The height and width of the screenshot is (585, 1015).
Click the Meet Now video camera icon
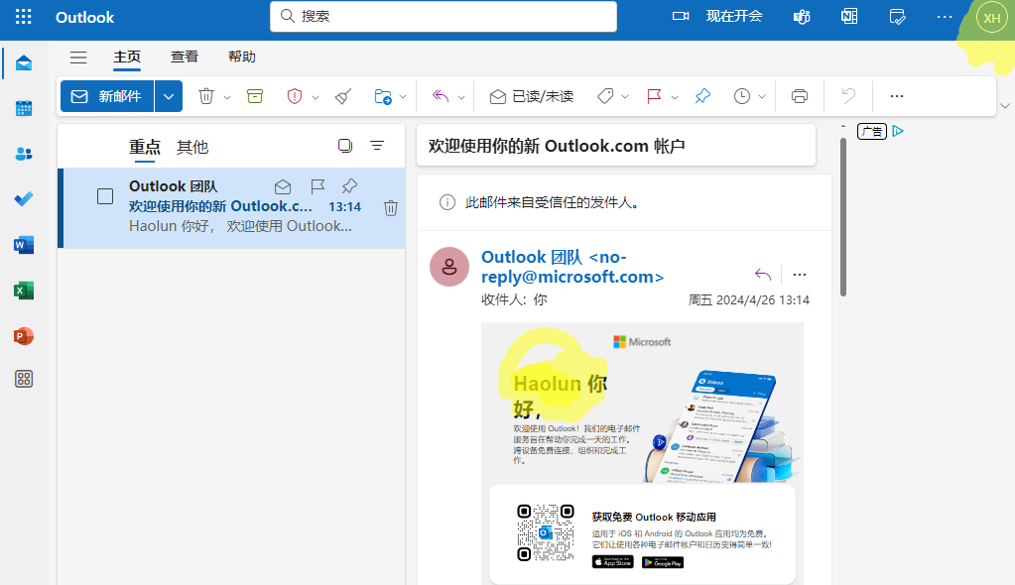click(x=681, y=16)
